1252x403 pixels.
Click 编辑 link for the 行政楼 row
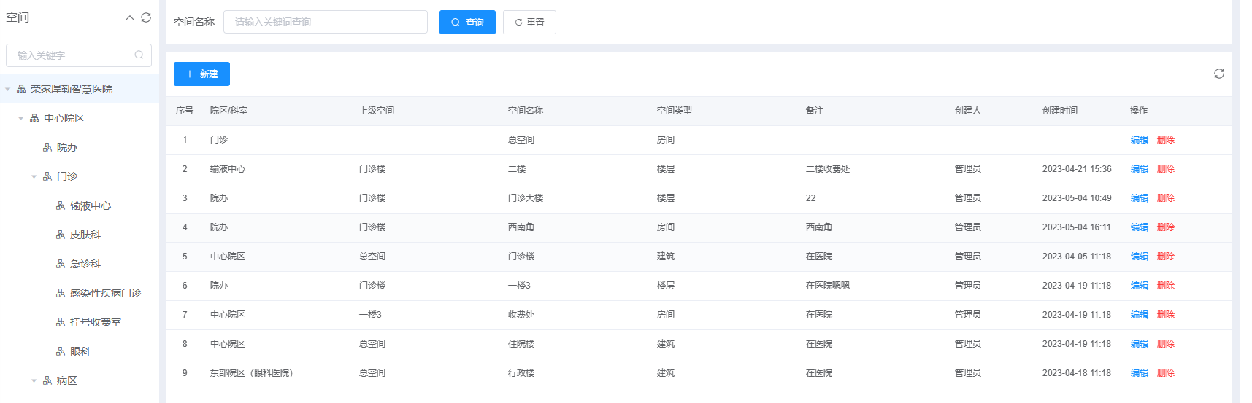[1139, 373]
